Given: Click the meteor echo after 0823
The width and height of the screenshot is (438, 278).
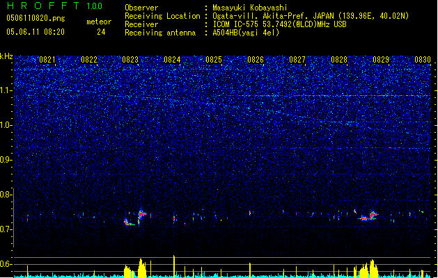Looking at the screenshot, I should pos(141,216).
